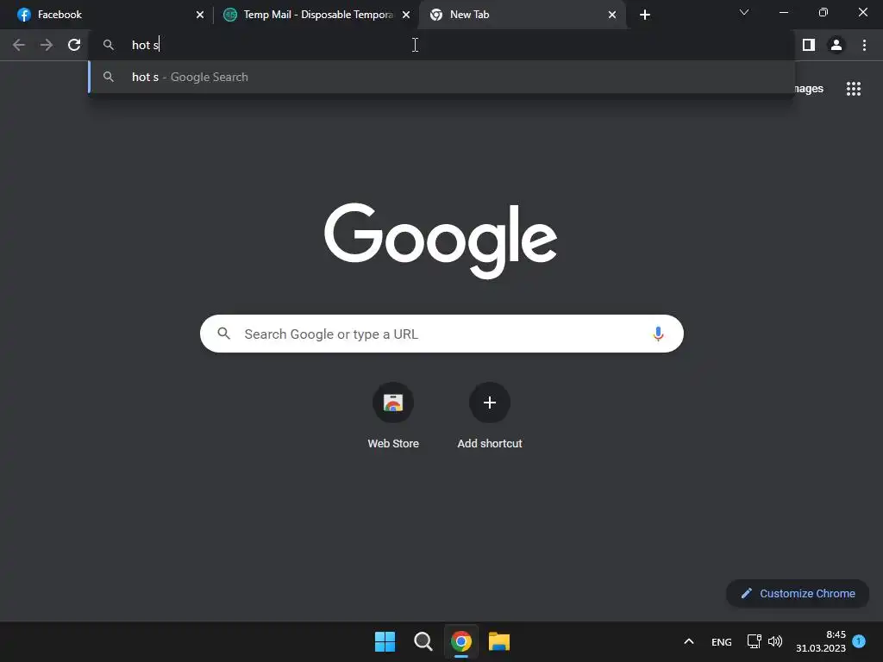Screen dimensions: 883x662
Task: Open a new browser tab with plus button
Action: click(x=645, y=15)
